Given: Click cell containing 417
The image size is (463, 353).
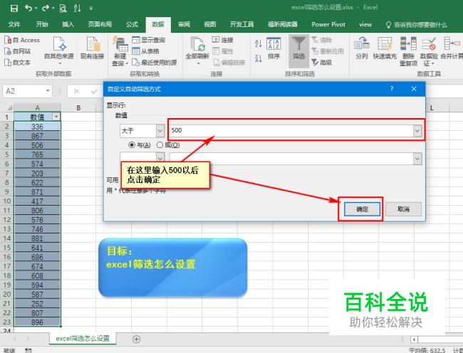Looking at the screenshot, I should point(37,201).
